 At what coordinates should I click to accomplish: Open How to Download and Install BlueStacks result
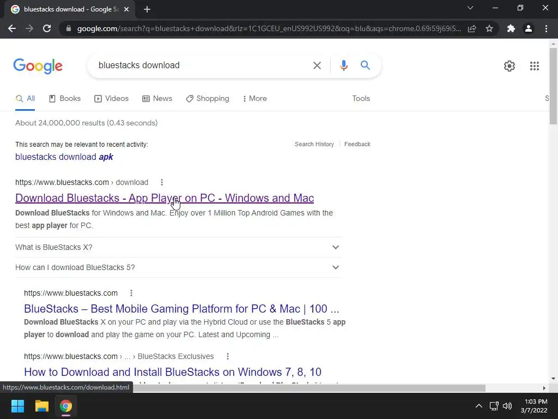[x=173, y=372]
